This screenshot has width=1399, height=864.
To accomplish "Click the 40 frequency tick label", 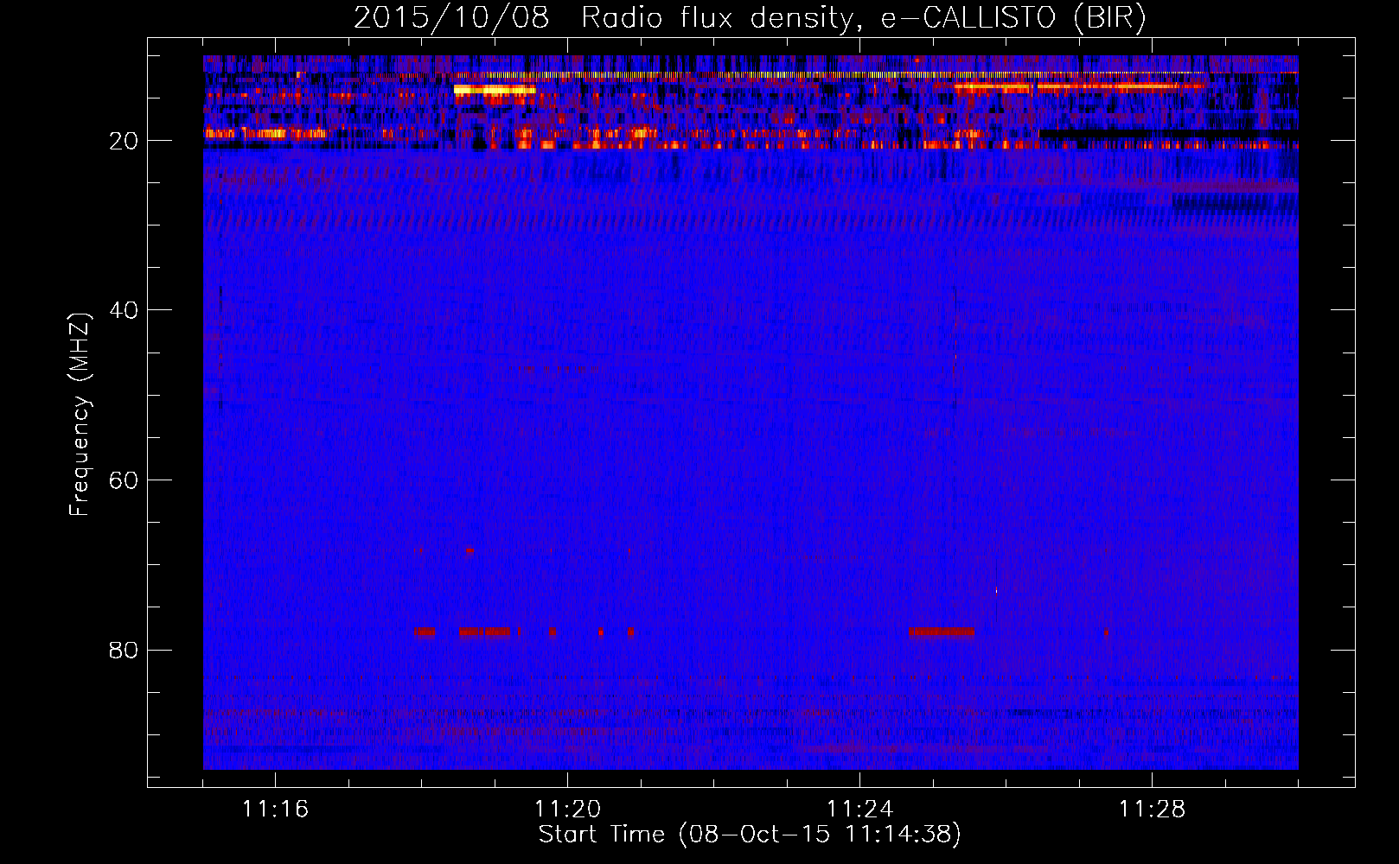I will click(x=125, y=310).
